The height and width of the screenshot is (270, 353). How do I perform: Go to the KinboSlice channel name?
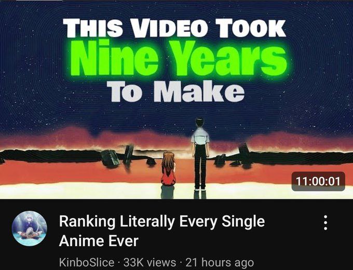click(x=87, y=262)
